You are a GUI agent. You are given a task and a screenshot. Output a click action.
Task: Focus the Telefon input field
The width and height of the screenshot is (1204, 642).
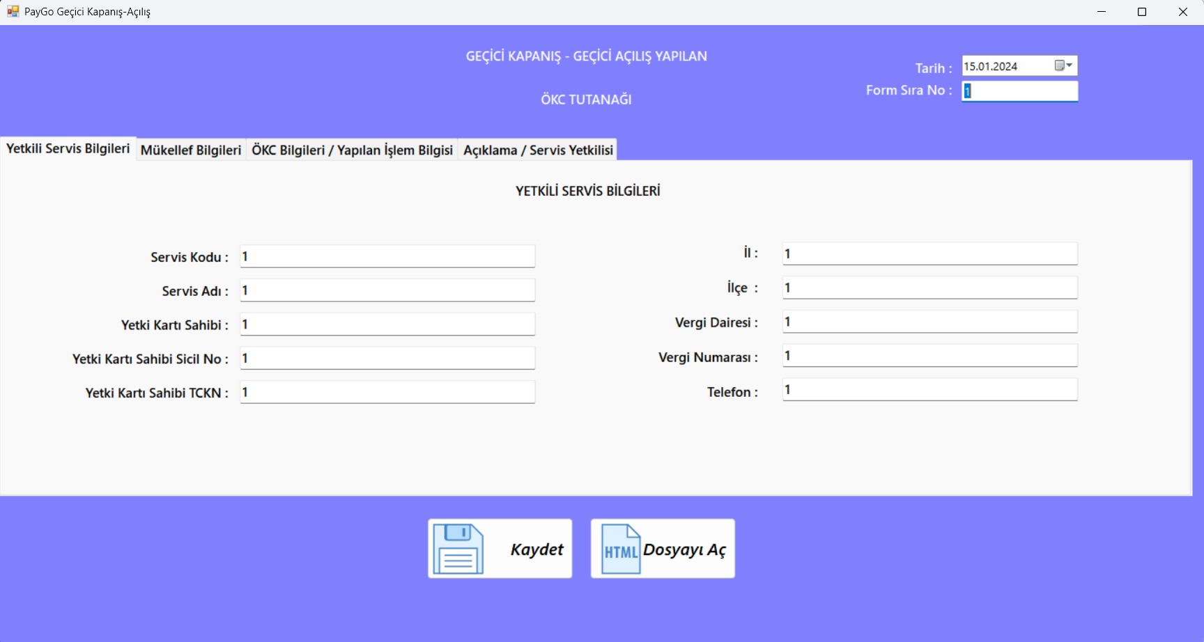[929, 390]
